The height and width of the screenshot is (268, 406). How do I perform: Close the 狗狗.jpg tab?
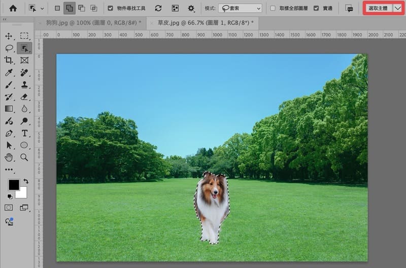click(40, 23)
